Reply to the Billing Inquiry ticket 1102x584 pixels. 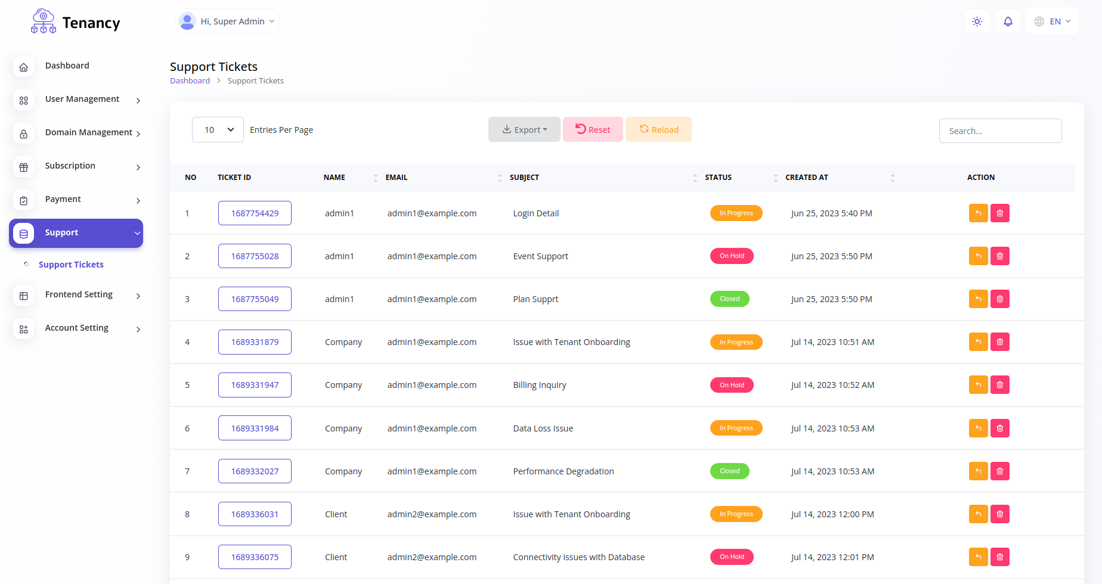tap(979, 384)
